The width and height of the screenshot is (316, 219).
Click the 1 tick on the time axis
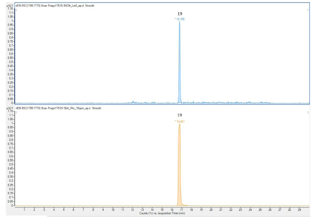24,210
